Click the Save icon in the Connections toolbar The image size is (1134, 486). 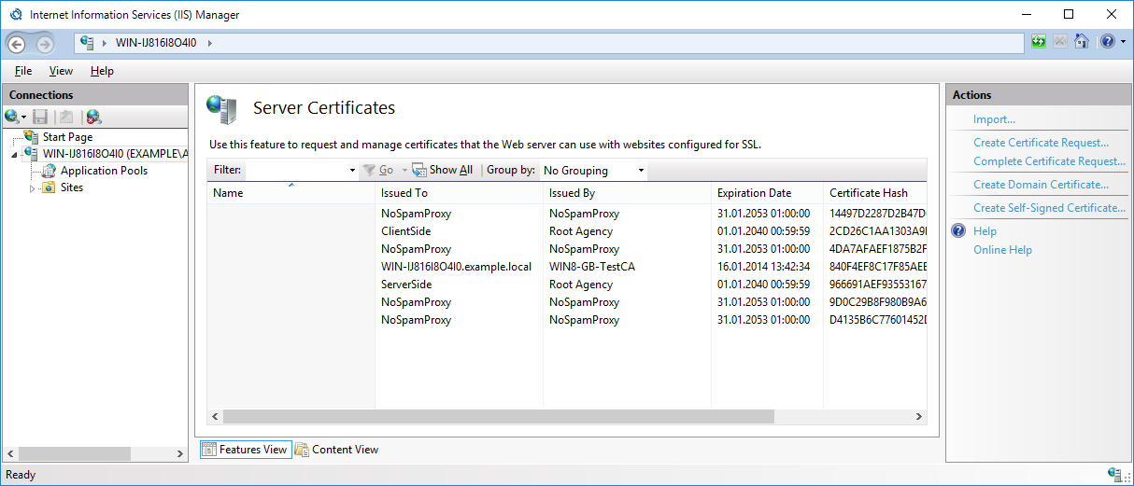click(x=40, y=117)
